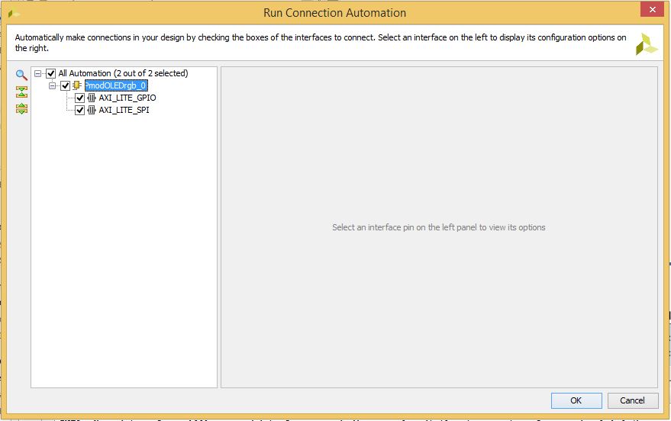Viewport: 671px width, 421px height.
Task: Toggle the AXI_LITE_GPIO checkbox
Action: click(x=79, y=98)
